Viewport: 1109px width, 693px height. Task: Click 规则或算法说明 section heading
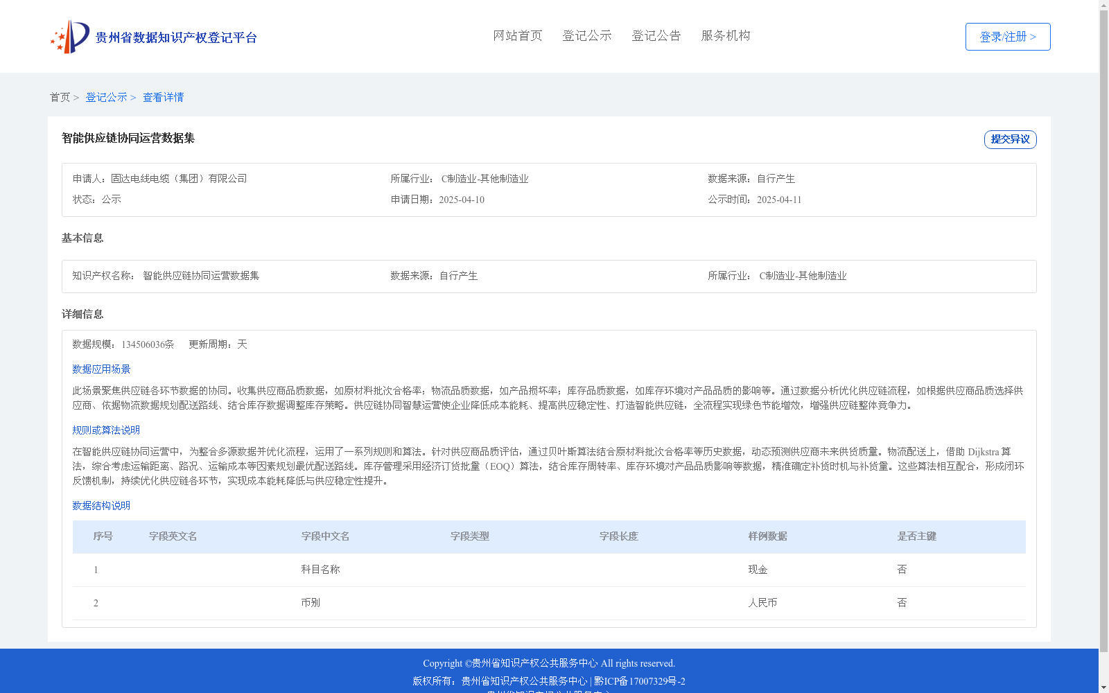point(106,430)
